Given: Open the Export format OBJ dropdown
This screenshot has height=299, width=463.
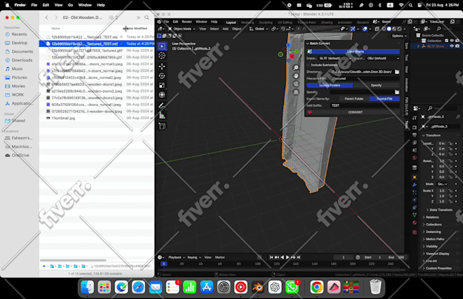Looking at the screenshot, I should pos(383,58).
